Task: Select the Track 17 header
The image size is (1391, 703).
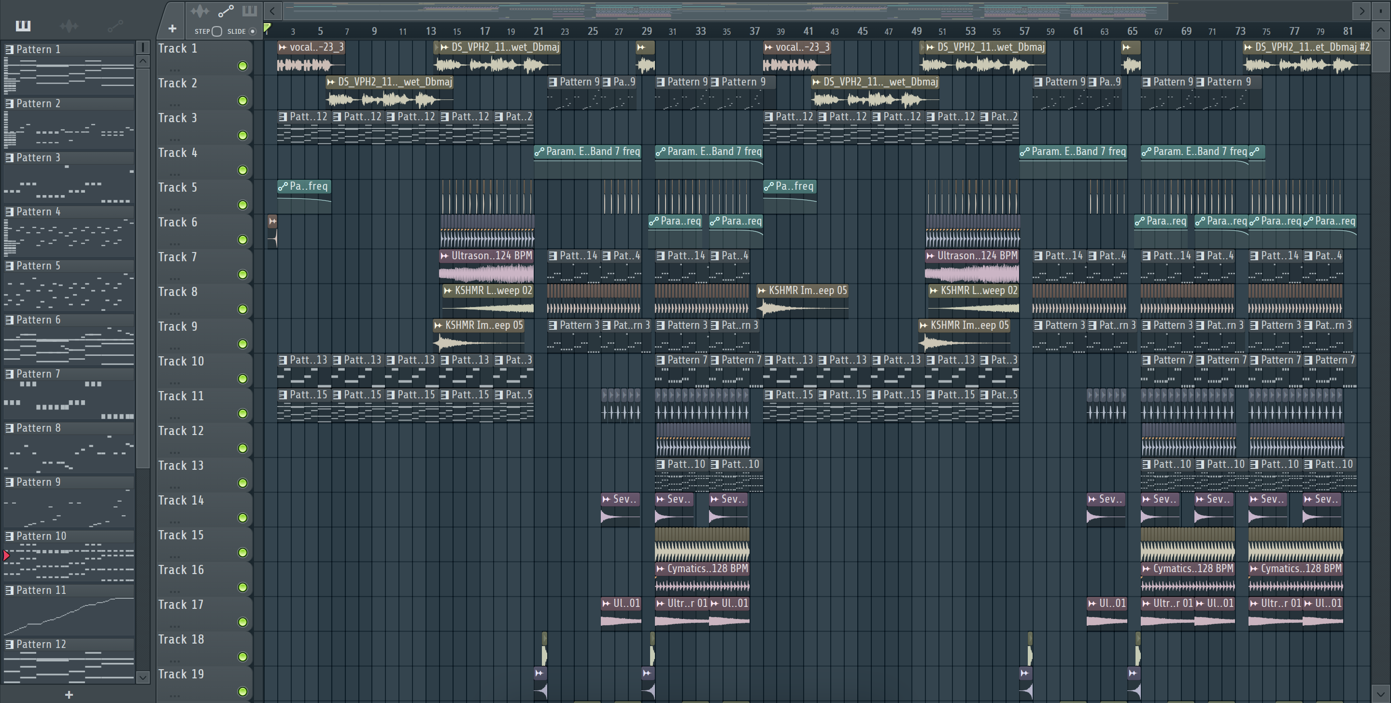Action: (204, 614)
